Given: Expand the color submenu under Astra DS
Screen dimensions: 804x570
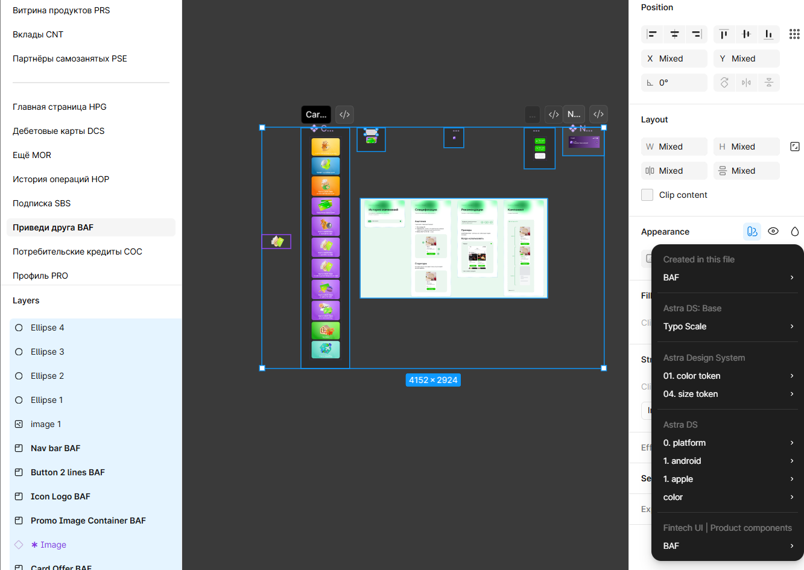Looking at the screenshot, I should pyautogui.click(x=728, y=497).
